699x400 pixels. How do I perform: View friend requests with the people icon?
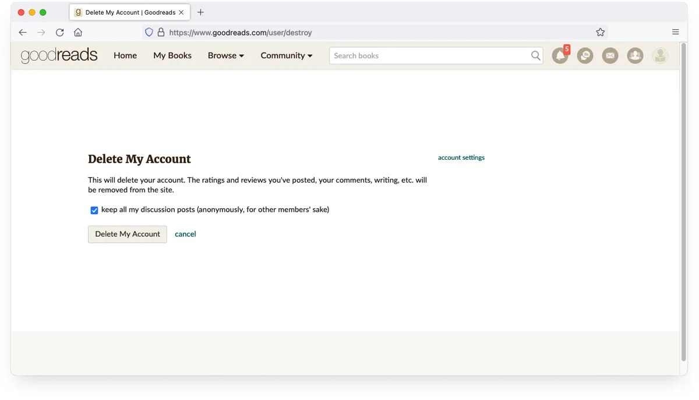pyautogui.click(x=635, y=55)
